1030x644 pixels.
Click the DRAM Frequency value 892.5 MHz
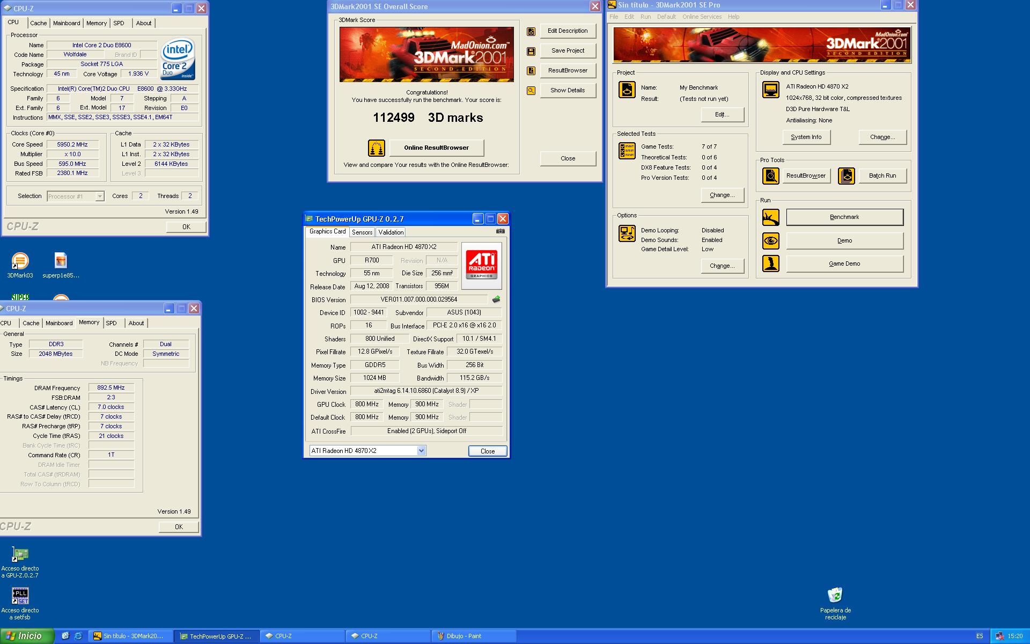coord(111,387)
